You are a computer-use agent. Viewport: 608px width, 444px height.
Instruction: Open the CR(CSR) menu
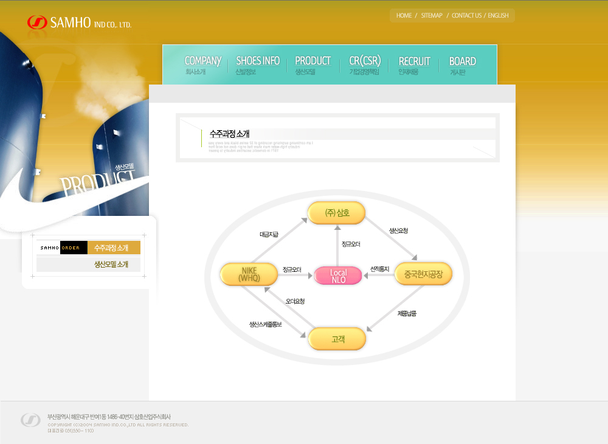tap(365, 65)
